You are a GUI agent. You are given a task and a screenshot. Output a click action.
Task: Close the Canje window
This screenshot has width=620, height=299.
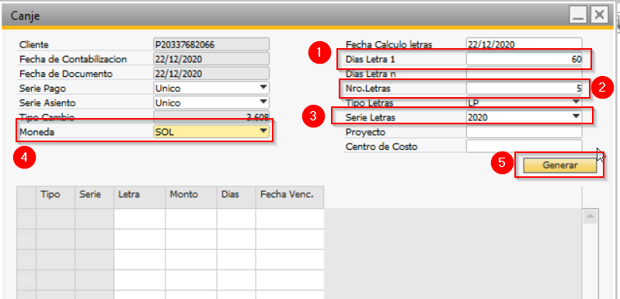click(x=600, y=16)
